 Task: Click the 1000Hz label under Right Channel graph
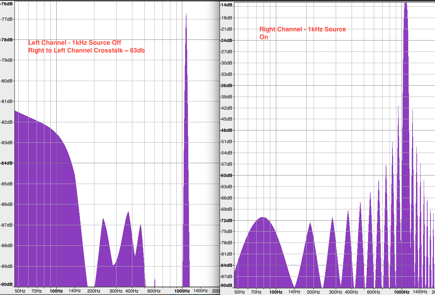coord(402,292)
